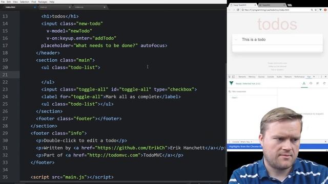
Task: Open the Help menu in the editor
Action: [52, 2]
